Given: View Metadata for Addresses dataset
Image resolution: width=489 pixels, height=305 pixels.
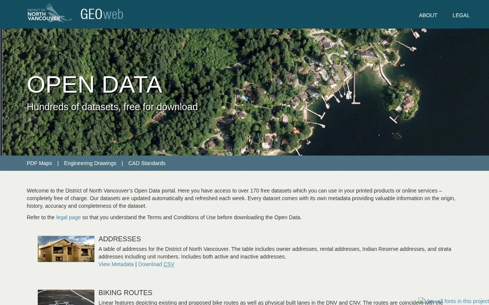Looking at the screenshot, I should [116, 264].
